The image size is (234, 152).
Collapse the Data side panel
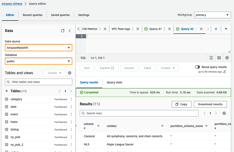click(70, 31)
